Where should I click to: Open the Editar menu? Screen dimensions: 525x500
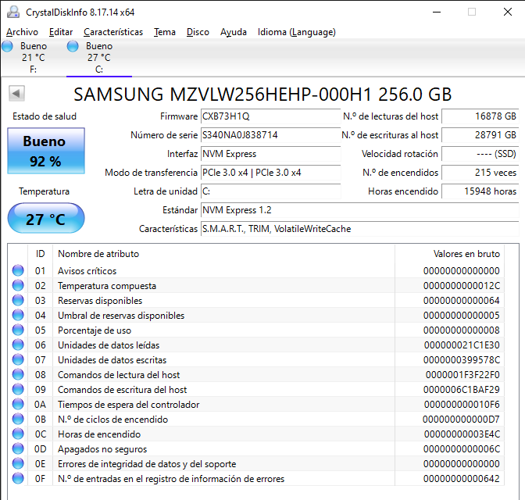pyautogui.click(x=61, y=32)
